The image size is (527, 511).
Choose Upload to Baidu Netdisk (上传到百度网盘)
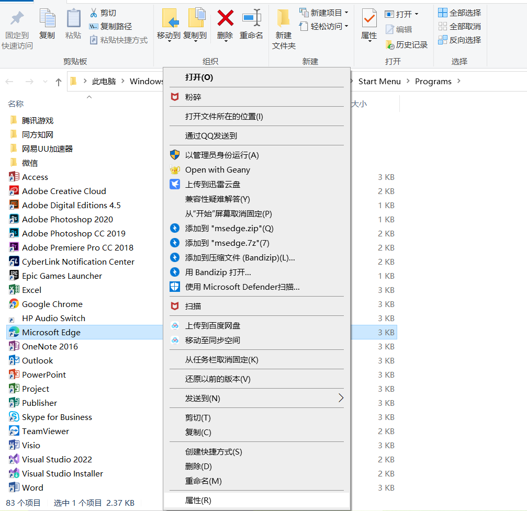pyautogui.click(x=257, y=326)
